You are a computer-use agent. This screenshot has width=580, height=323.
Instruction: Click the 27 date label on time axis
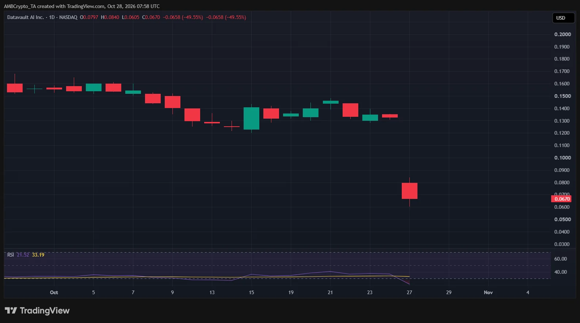pyautogui.click(x=409, y=292)
